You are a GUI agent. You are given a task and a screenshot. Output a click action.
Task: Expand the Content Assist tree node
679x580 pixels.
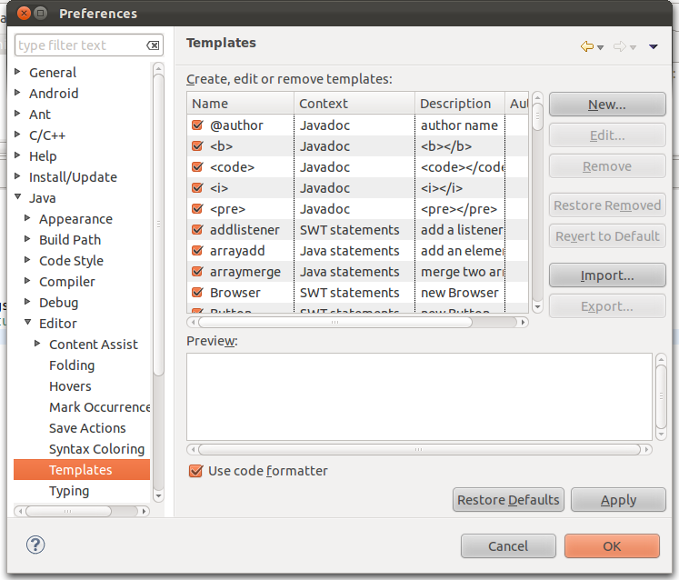38,344
